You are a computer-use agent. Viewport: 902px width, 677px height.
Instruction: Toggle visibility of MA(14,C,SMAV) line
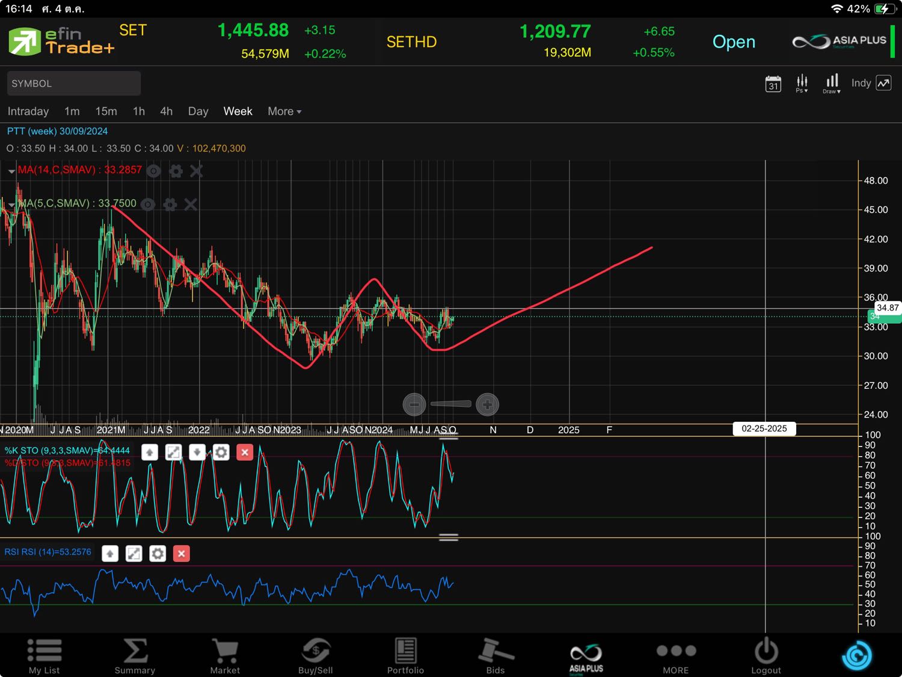pyautogui.click(x=154, y=172)
